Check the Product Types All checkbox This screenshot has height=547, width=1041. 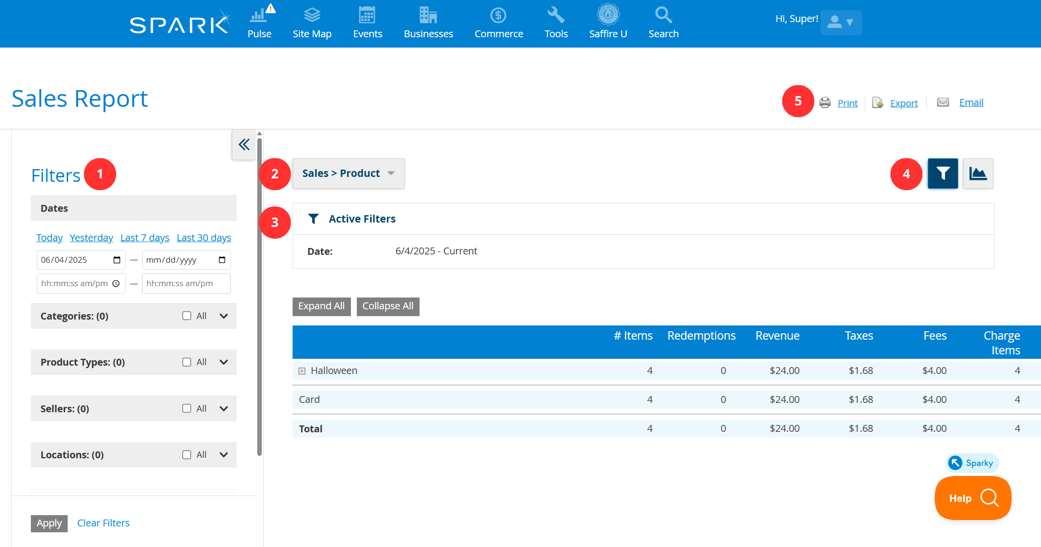pos(187,362)
